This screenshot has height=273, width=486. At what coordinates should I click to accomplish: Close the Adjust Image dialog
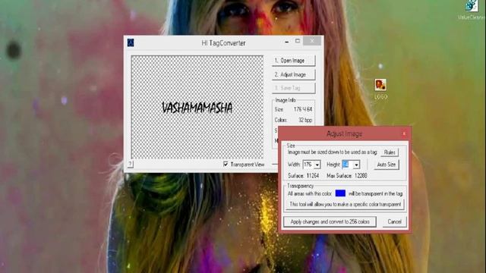tap(404, 133)
